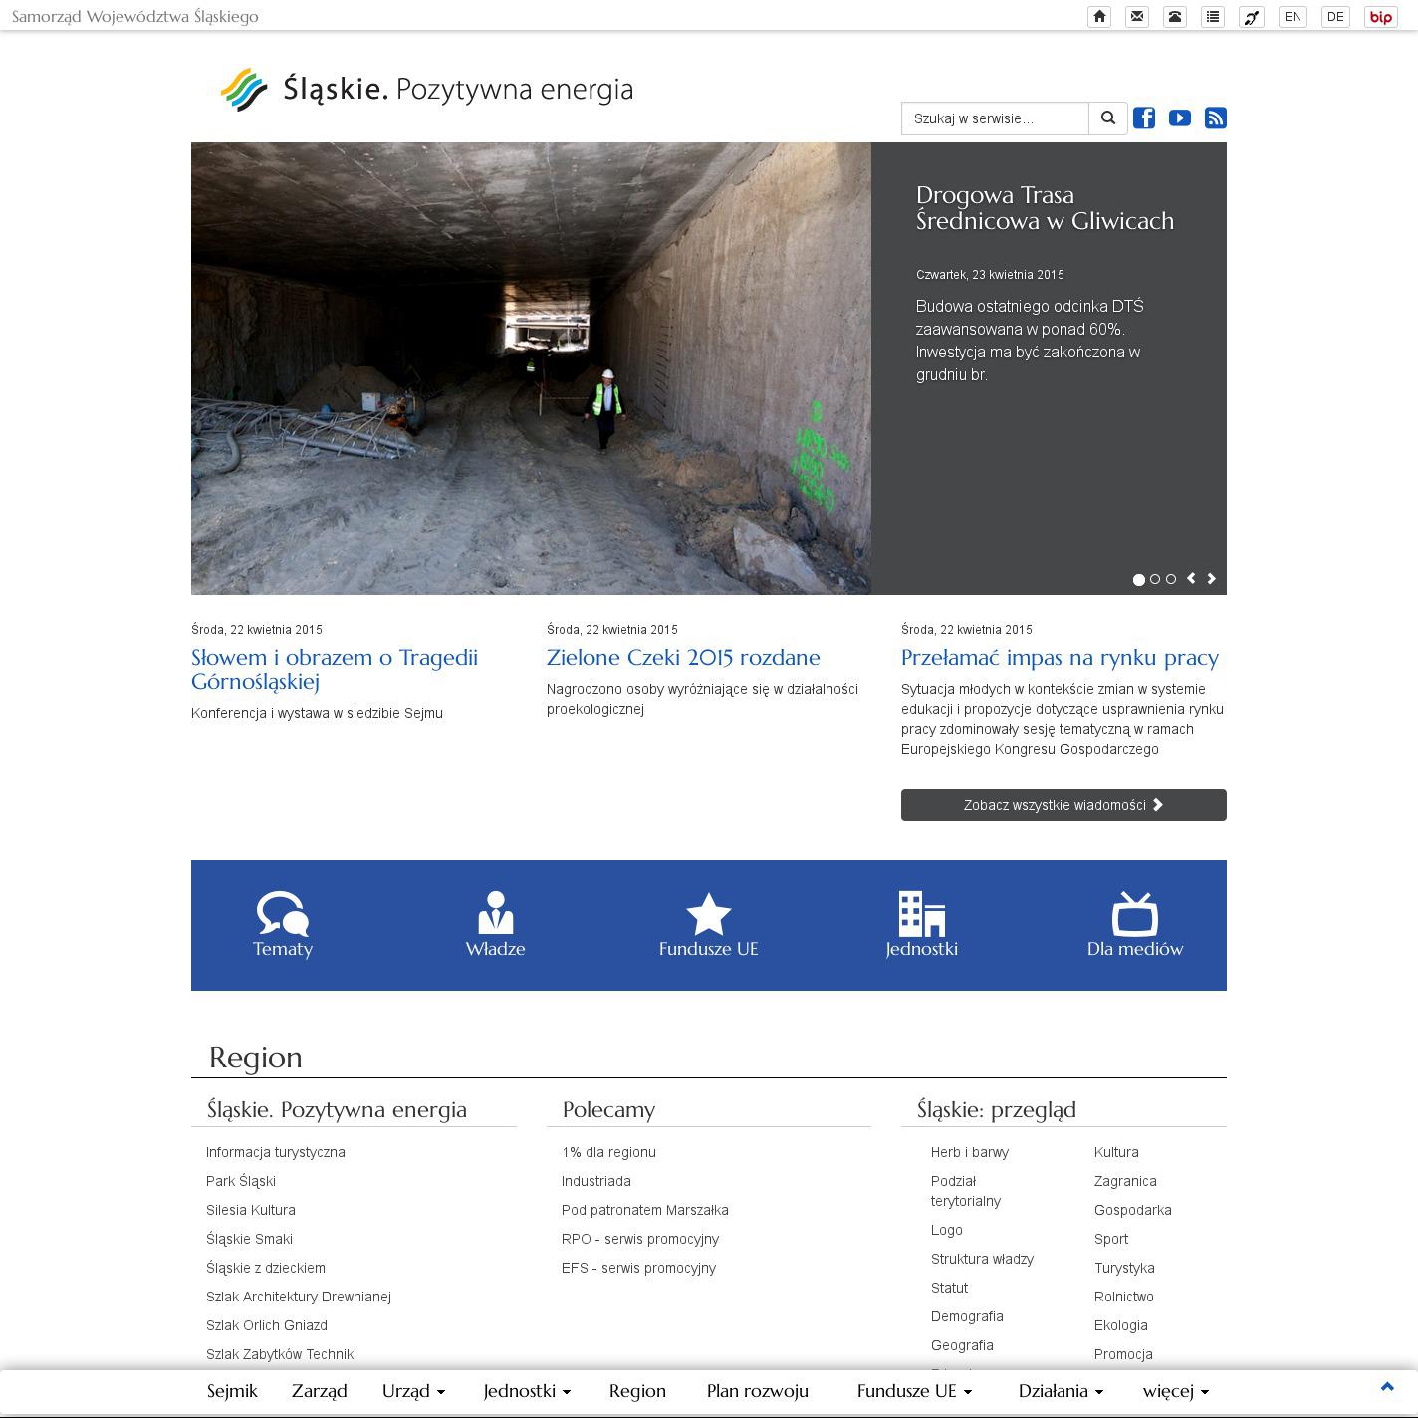Switch the site language to EN
This screenshot has height=1418, width=1418.
click(x=1293, y=17)
